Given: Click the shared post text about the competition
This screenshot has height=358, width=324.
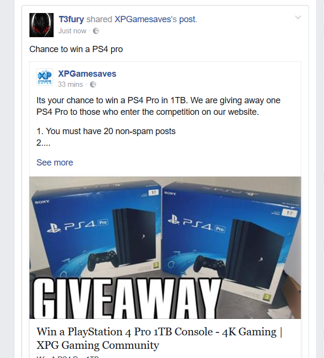Looking at the screenshot, I should click(158, 106).
